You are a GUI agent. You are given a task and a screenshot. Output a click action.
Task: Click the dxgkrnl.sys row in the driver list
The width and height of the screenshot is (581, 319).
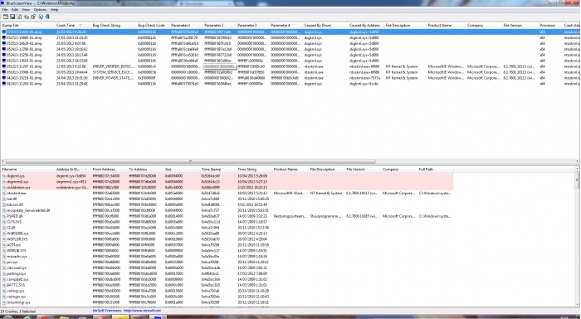pos(227,176)
